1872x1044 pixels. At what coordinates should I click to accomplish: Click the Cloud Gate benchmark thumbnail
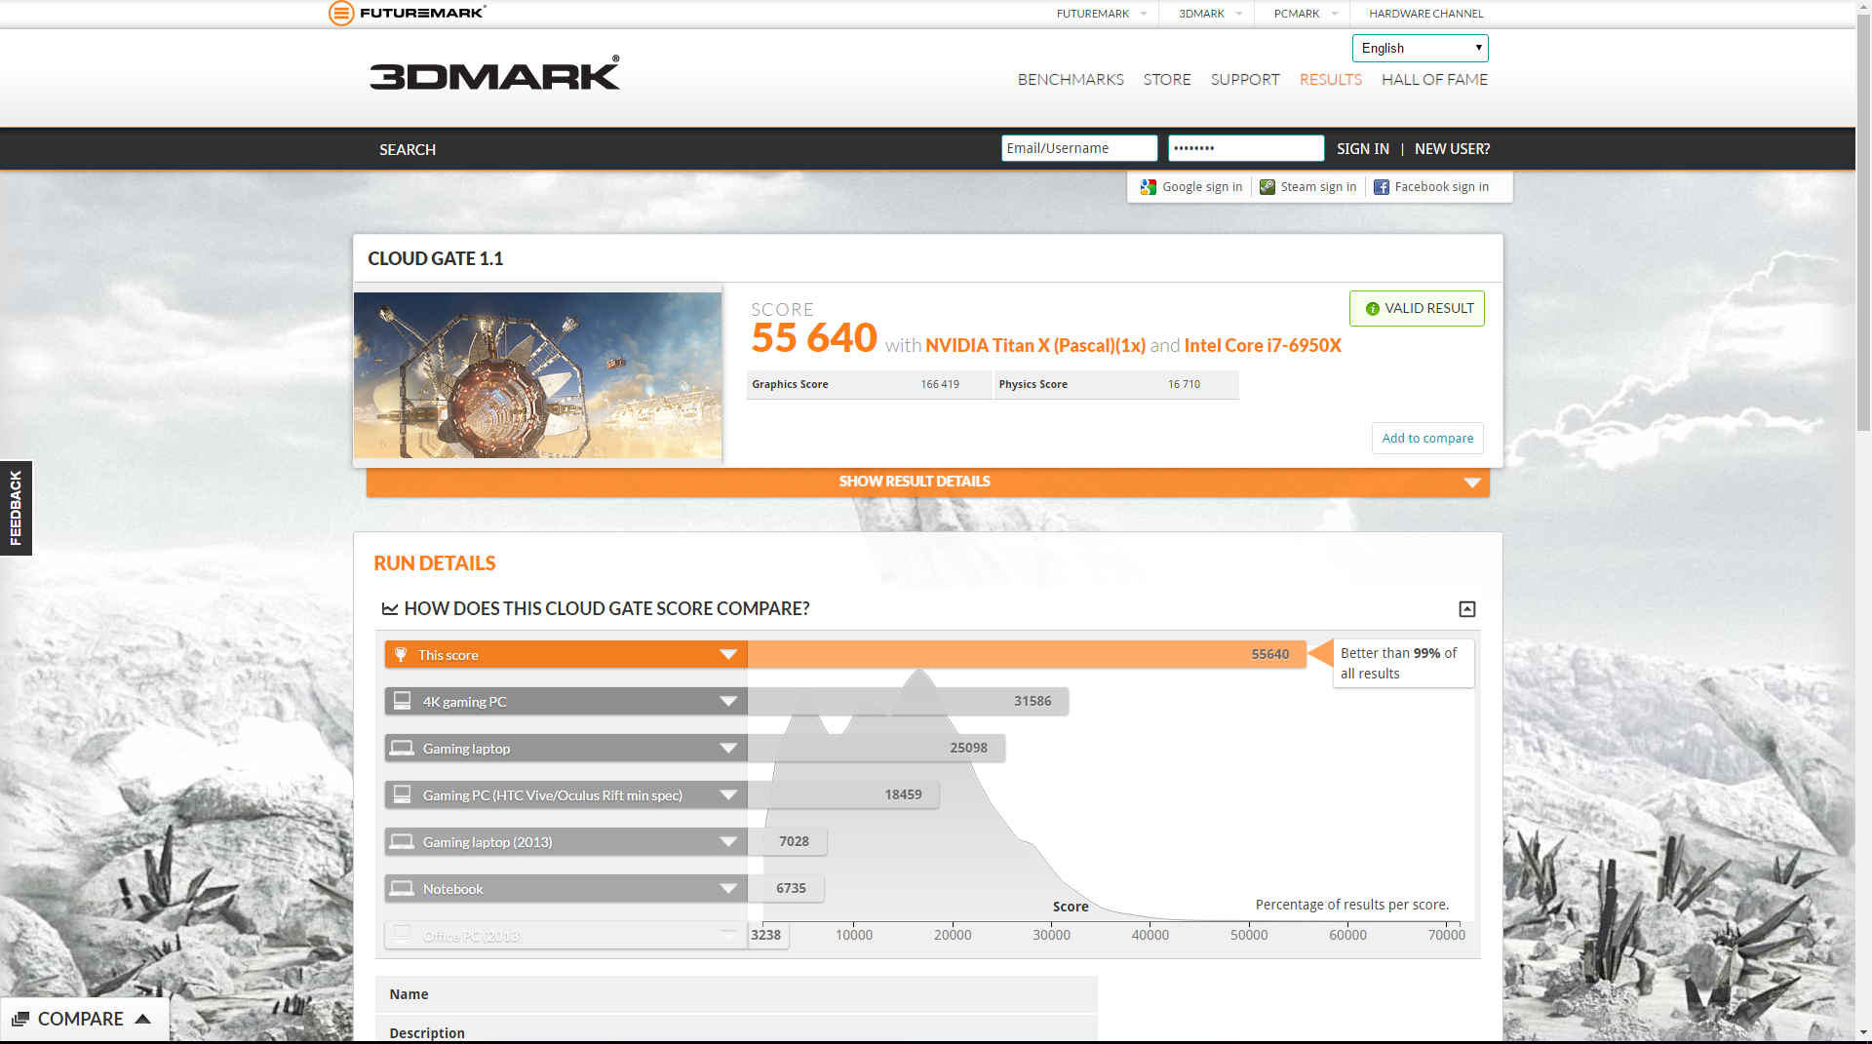coord(537,375)
